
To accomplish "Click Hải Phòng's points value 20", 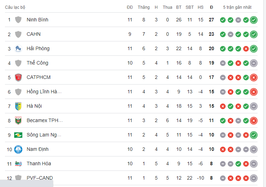I will [x=211, y=49].
